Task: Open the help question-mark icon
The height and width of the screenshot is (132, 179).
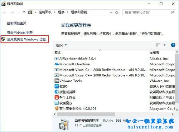Action: (173, 45)
